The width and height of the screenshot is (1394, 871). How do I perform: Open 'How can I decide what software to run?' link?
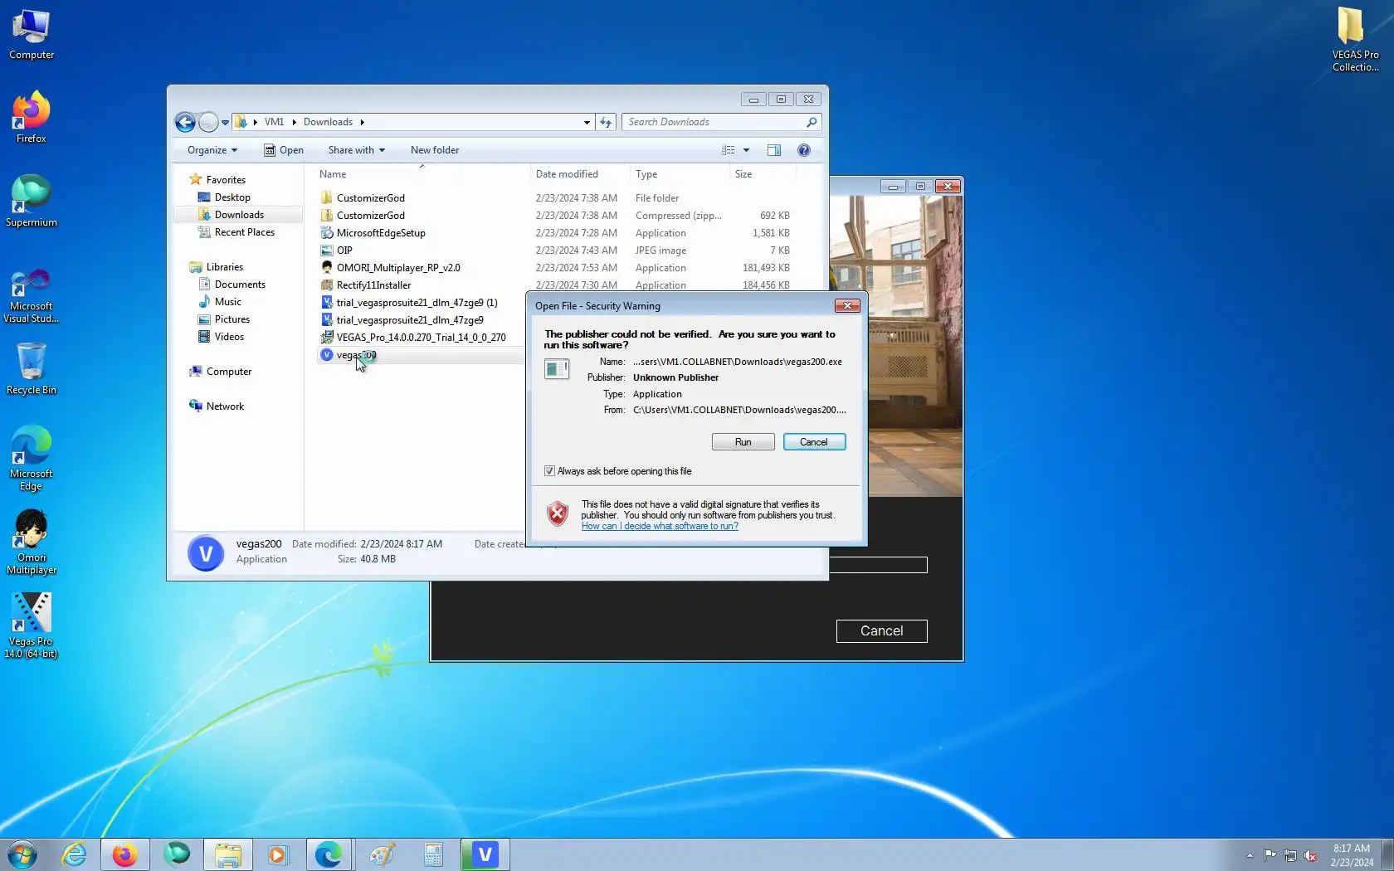click(x=660, y=526)
